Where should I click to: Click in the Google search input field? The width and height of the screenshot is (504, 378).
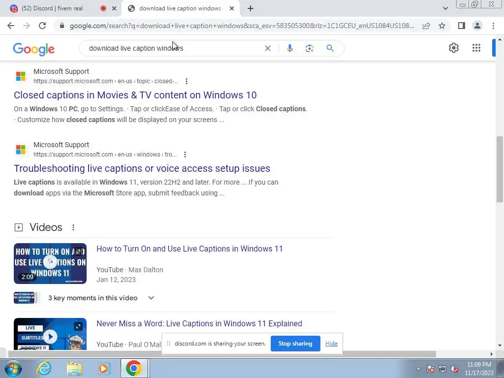click(x=174, y=48)
